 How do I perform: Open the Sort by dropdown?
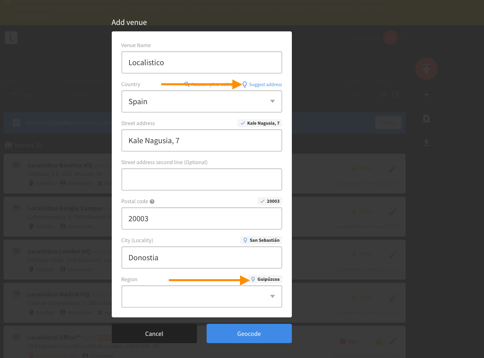pos(358,95)
